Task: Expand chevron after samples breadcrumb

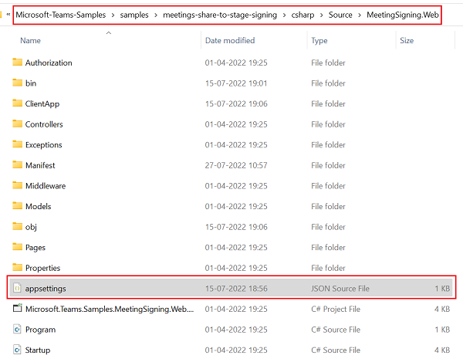Action: click(x=156, y=15)
